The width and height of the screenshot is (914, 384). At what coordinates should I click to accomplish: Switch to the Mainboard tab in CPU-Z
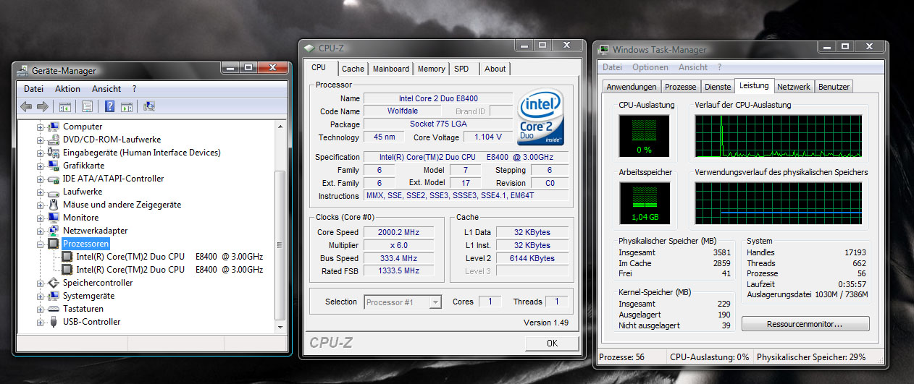pos(391,69)
